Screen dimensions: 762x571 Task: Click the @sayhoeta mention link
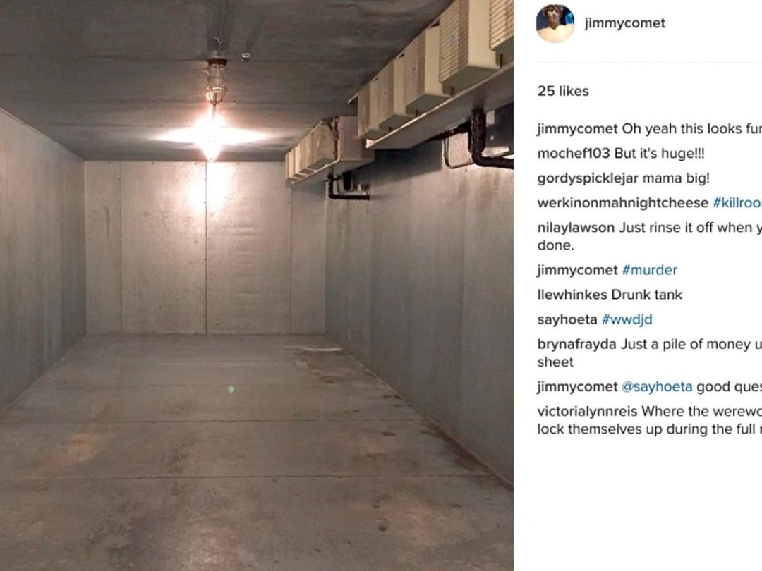coord(657,387)
